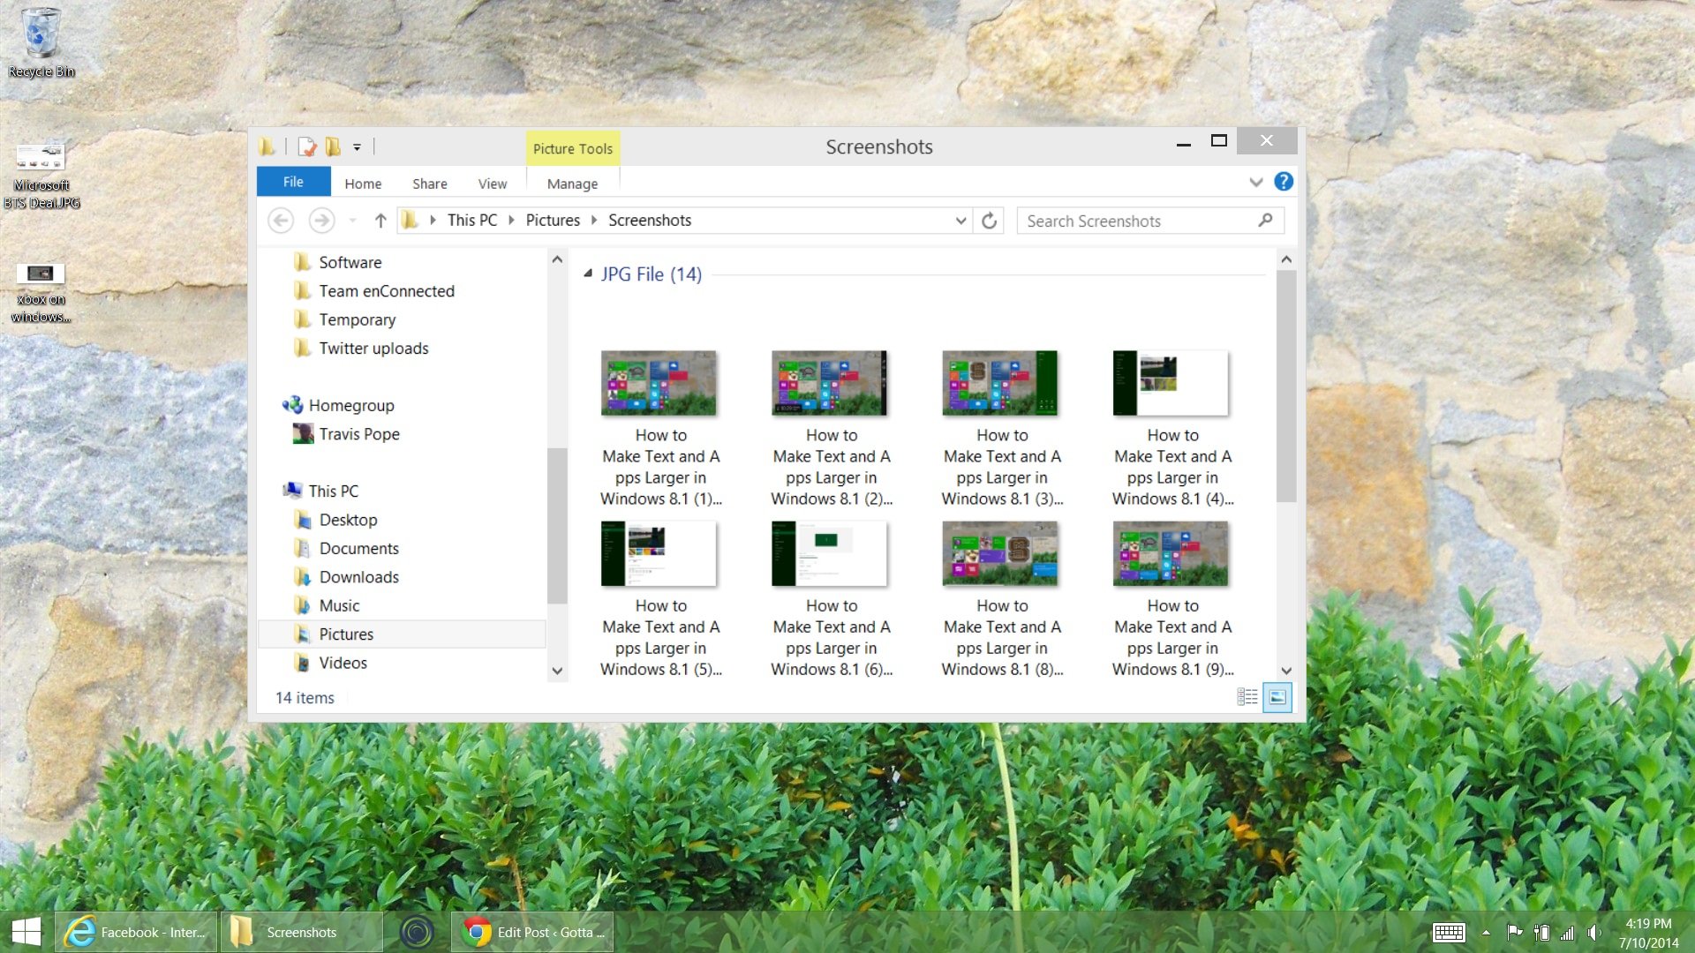
Task: Collapse the JPG File (14) group
Action: pyautogui.click(x=588, y=274)
